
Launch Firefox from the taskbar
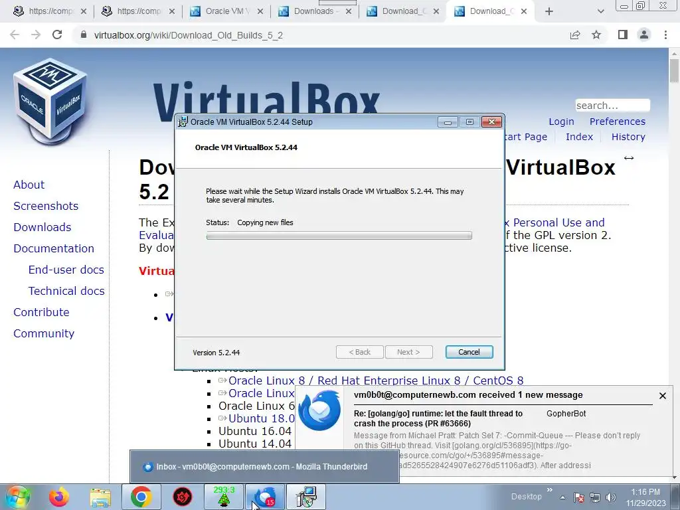(x=59, y=497)
